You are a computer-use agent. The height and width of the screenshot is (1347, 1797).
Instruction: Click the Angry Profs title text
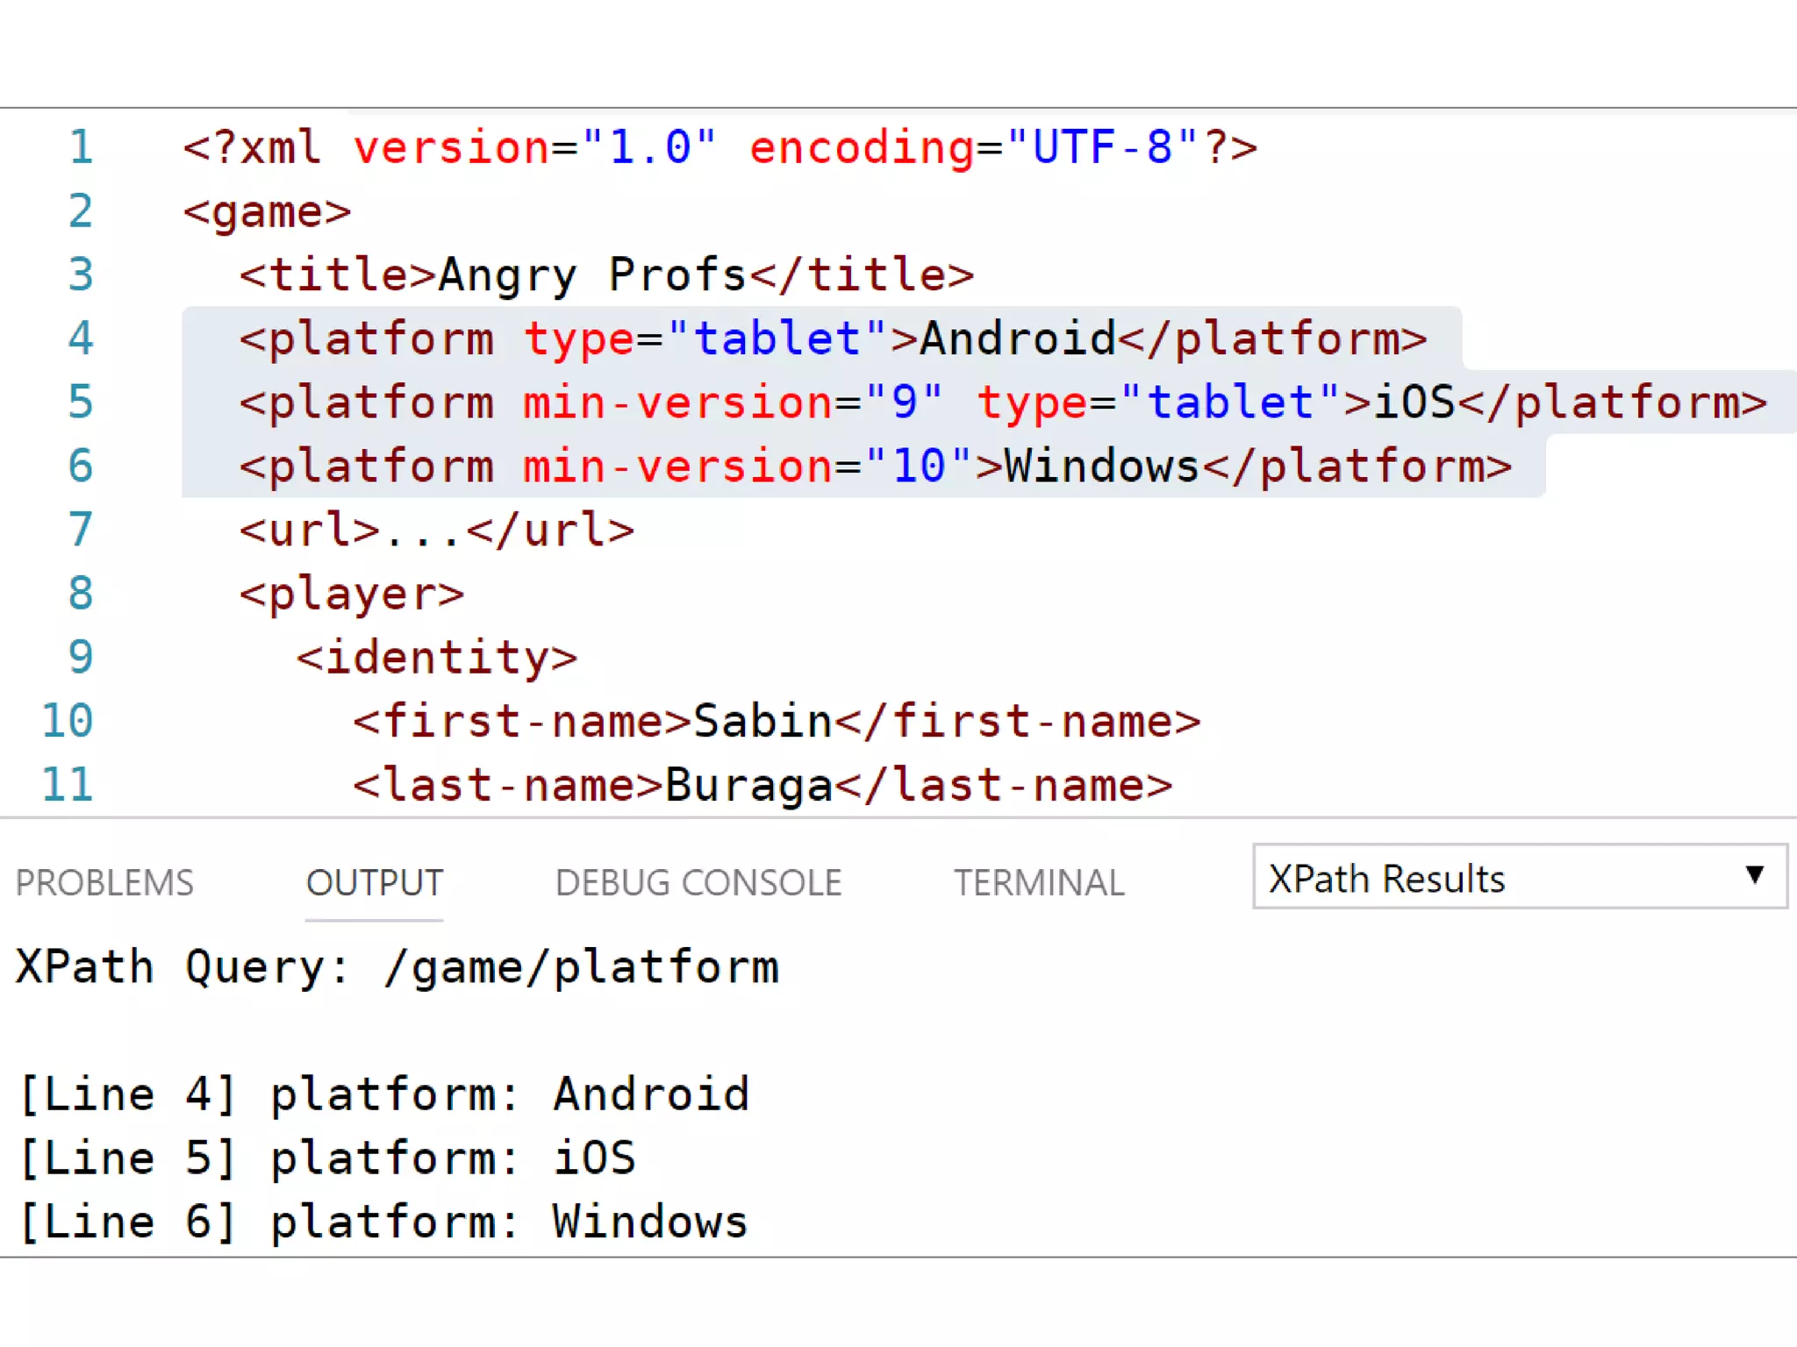[591, 275]
